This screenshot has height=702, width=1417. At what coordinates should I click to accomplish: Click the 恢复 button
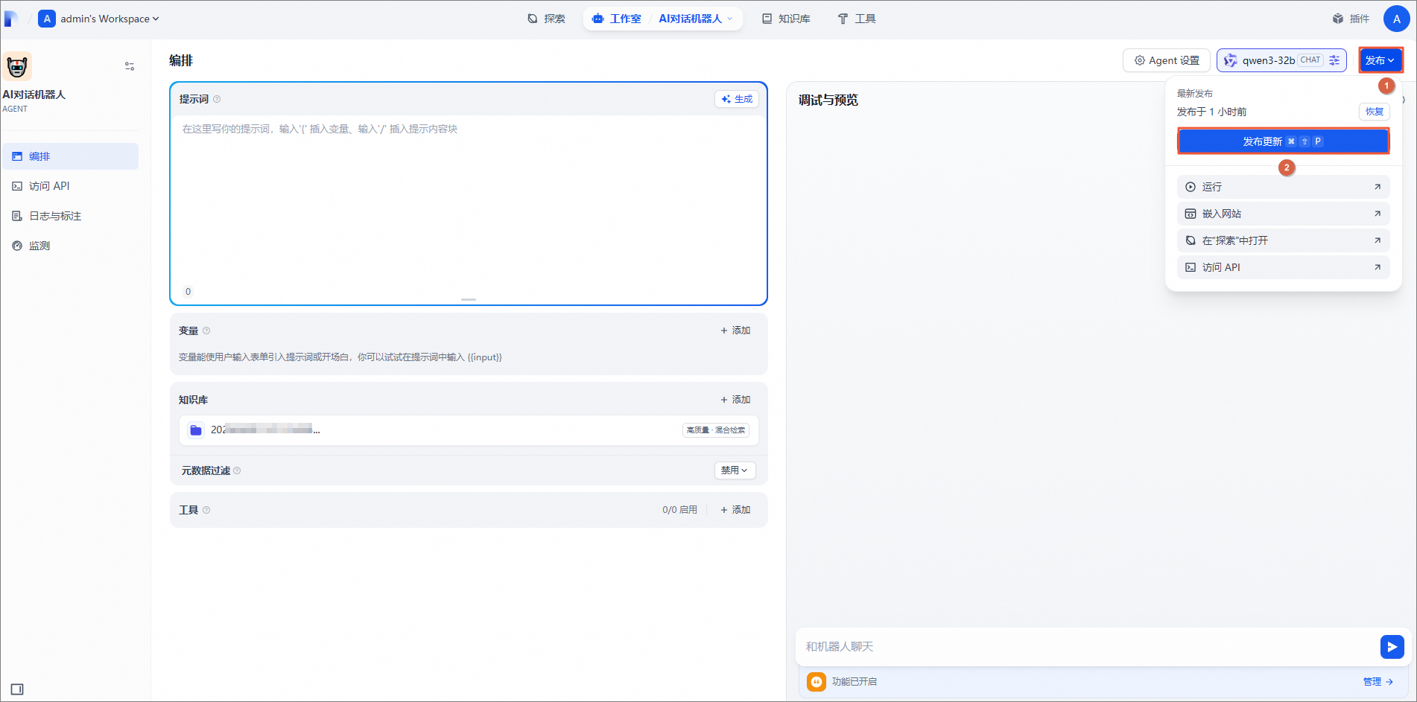point(1375,112)
